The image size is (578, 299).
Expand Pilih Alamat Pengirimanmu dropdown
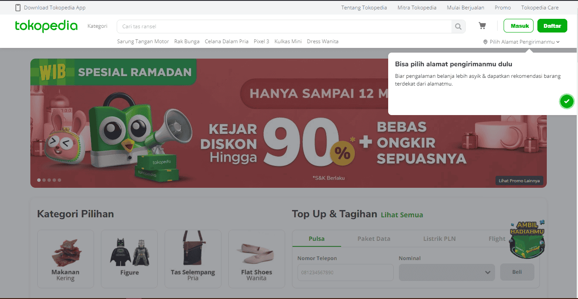click(x=522, y=42)
